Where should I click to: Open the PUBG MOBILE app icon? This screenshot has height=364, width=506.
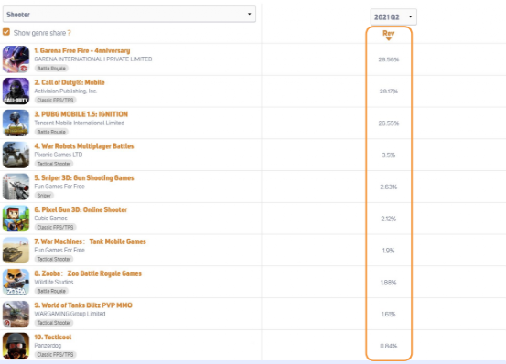click(x=16, y=123)
